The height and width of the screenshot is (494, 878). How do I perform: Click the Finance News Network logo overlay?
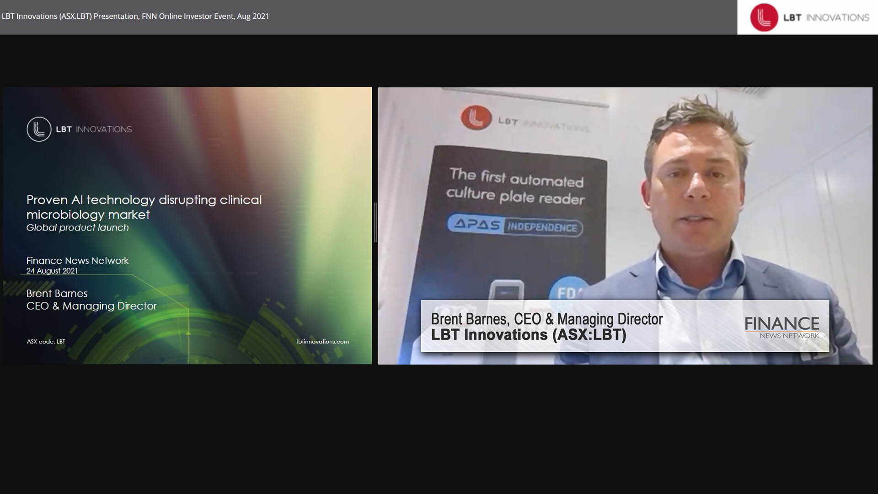coord(782,328)
